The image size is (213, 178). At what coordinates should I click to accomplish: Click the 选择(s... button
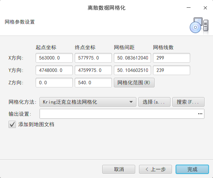pyautogui.click(x=154, y=102)
